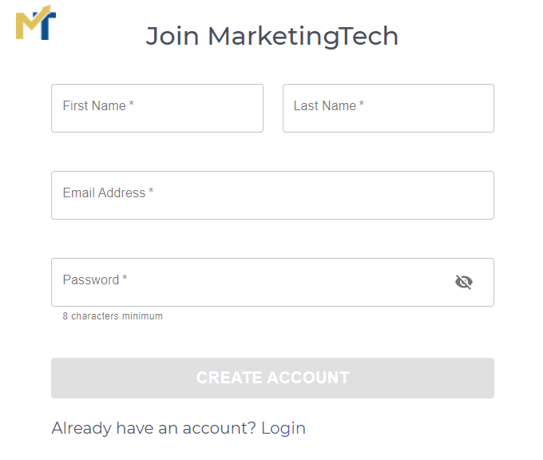Click the Password placeholder label
Image resolution: width=543 pixels, height=460 pixels.
point(91,280)
